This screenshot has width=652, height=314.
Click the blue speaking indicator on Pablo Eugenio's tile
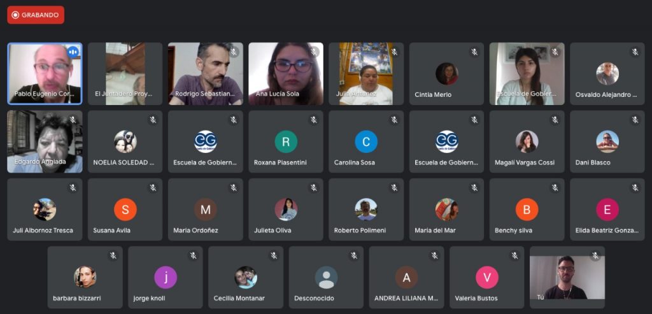coord(73,52)
